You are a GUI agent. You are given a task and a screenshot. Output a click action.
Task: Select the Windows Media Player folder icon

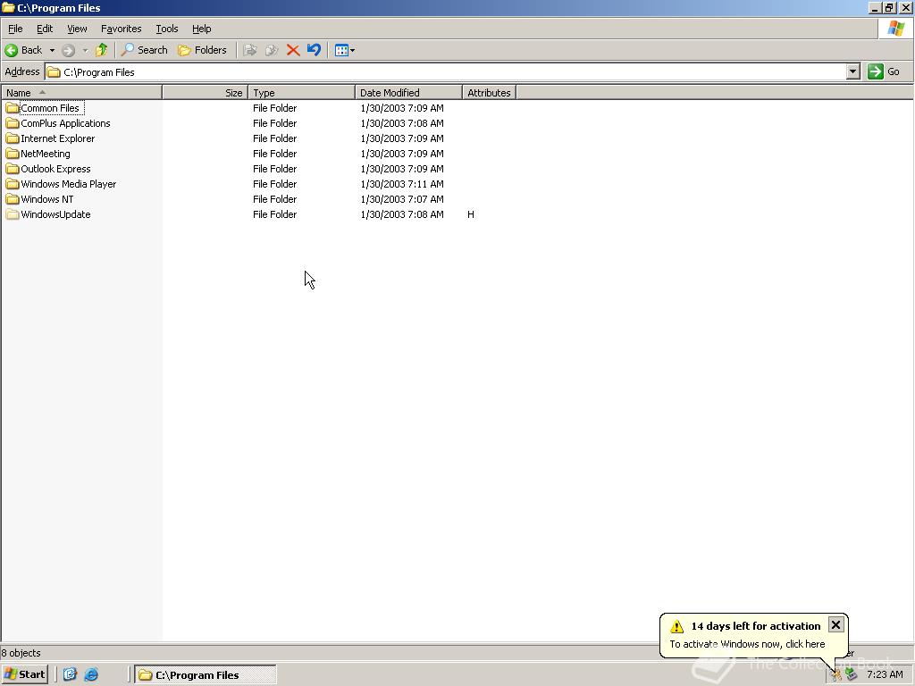point(13,184)
